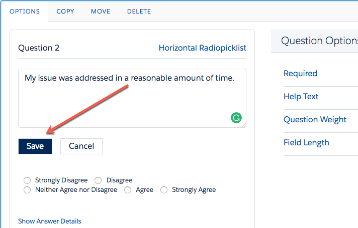
Task: Cancel editing the question
Action: (81, 146)
